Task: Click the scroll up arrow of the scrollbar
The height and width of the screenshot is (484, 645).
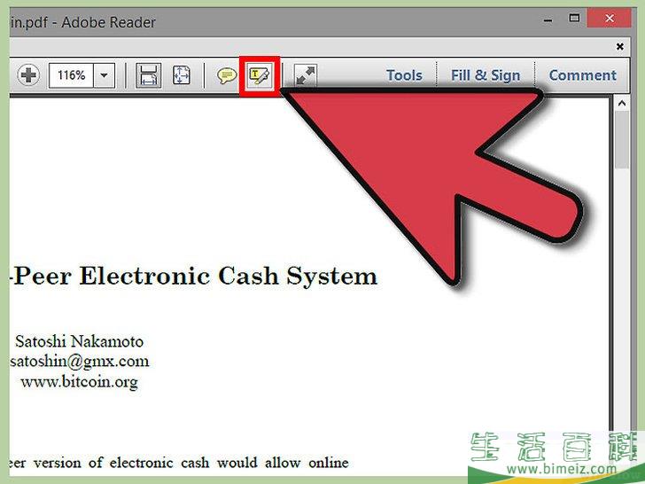Action: tap(622, 104)
